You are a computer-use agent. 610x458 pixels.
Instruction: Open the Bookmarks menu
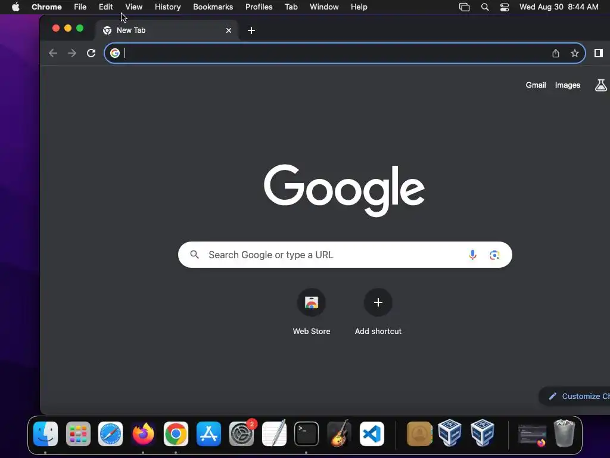pos(213,7)
